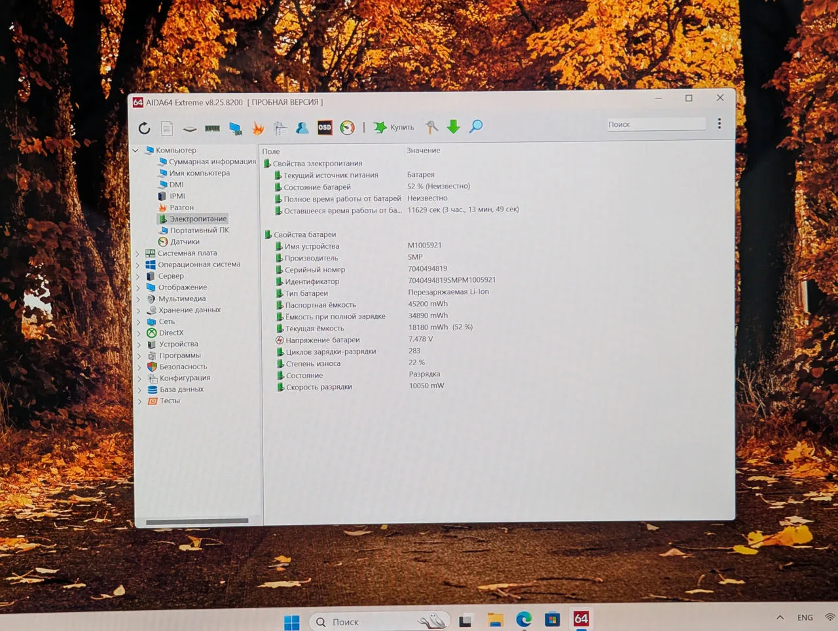The image size is (838, 631).
Task: Click the network monitor toolbar icon
Action: click(x=236, y=128)
